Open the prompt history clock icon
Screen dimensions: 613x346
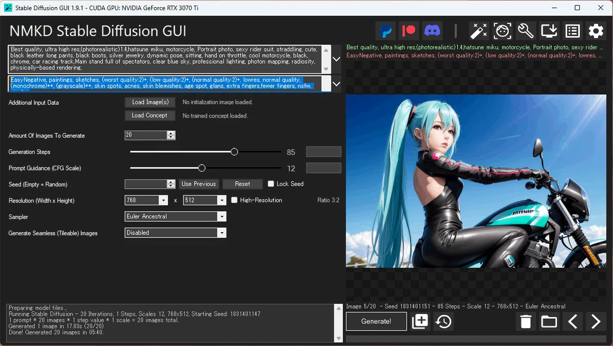point(443,322)
